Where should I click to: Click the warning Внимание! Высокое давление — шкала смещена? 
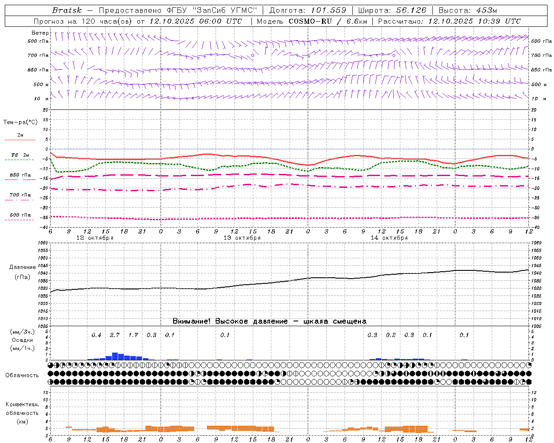270,321
